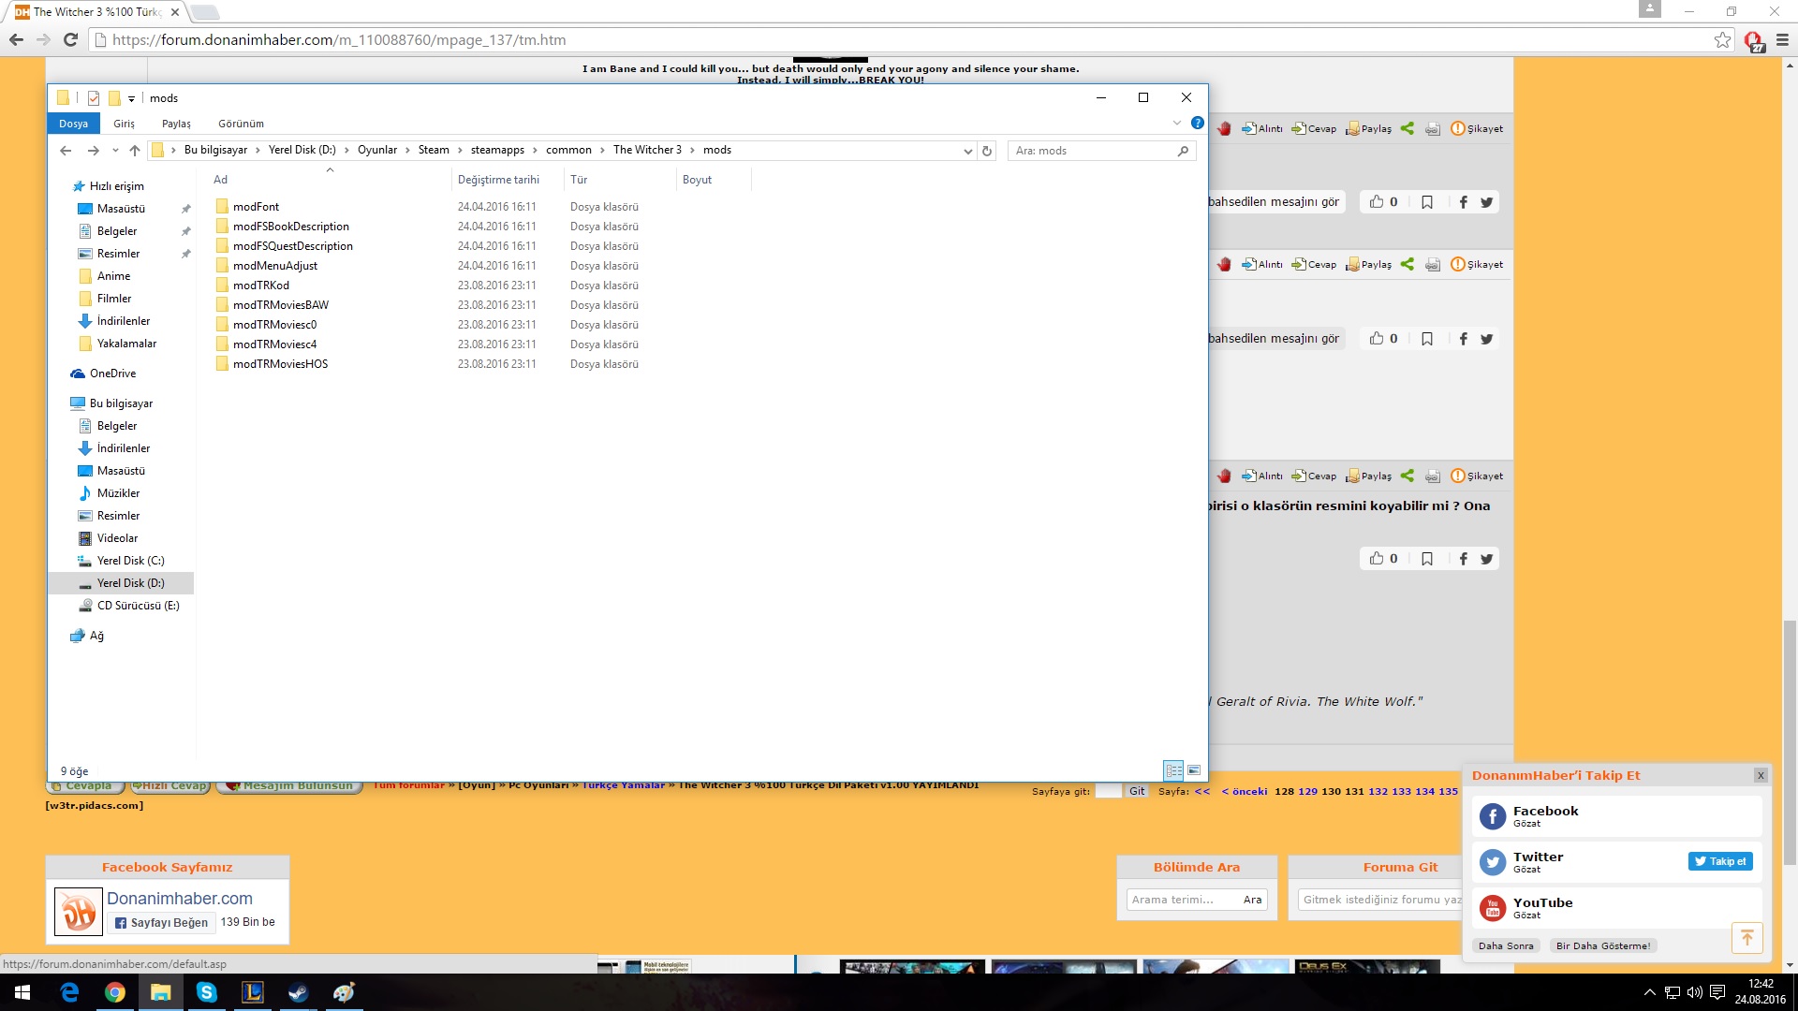This screenshot has width=1798, height=1011.
Task: Open OneDrive in the navigation pane
Action: [x=112, y=374]
